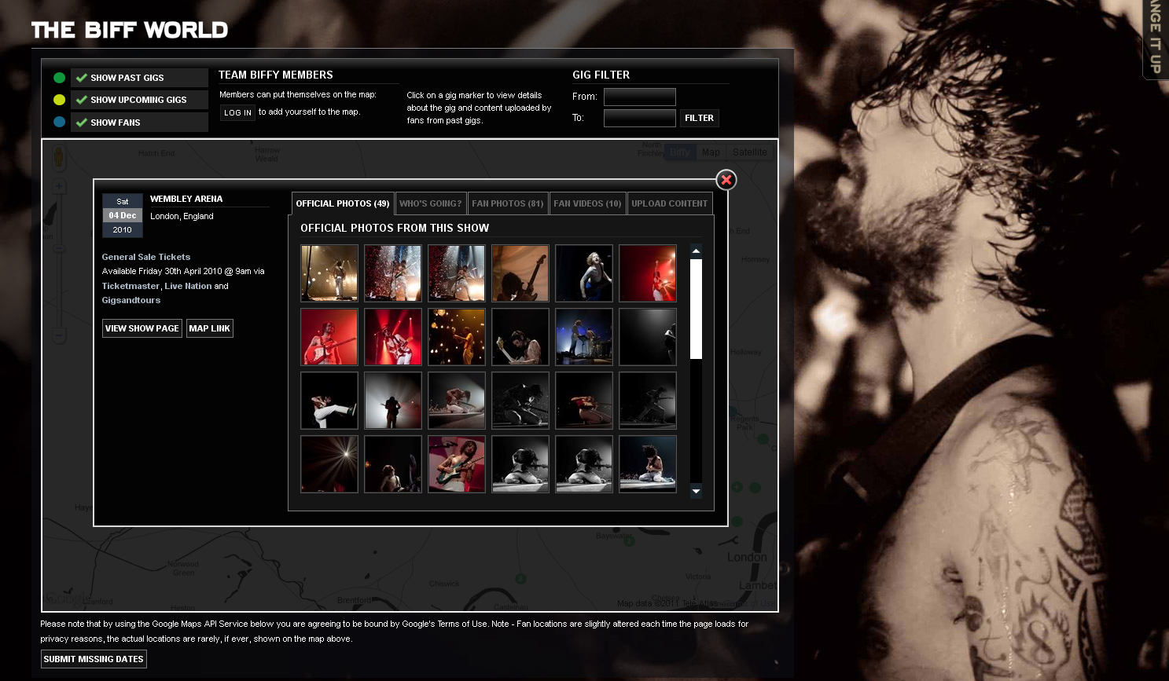Viewport: 1169px width, 681px height.
Task: Open third-row third thumbnail
Action: pyautogui.click(x=457, y=401)
